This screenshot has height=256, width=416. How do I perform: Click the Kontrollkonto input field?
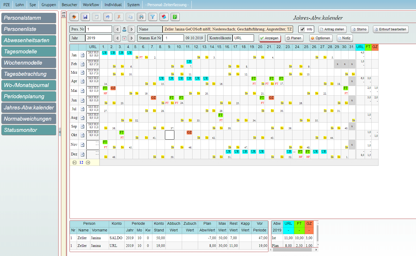click(x=243, y=38)
